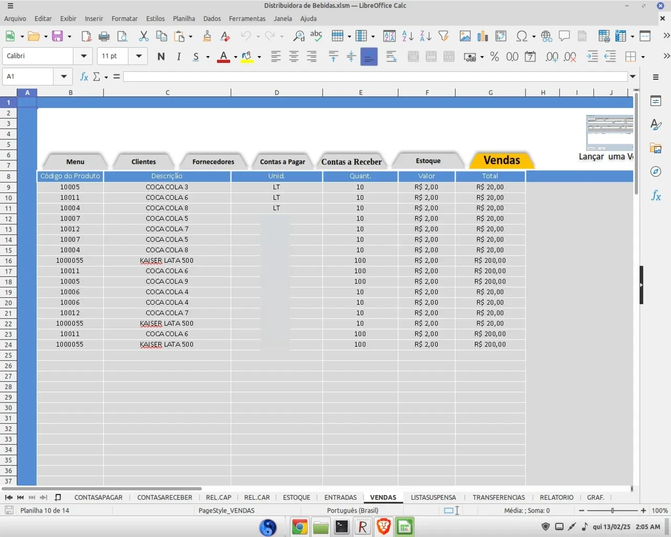Image resolution: width=671 pixels, height=537 pixels.
Task: Open Find and Replace magnifier icon
Action: point(299,36)
